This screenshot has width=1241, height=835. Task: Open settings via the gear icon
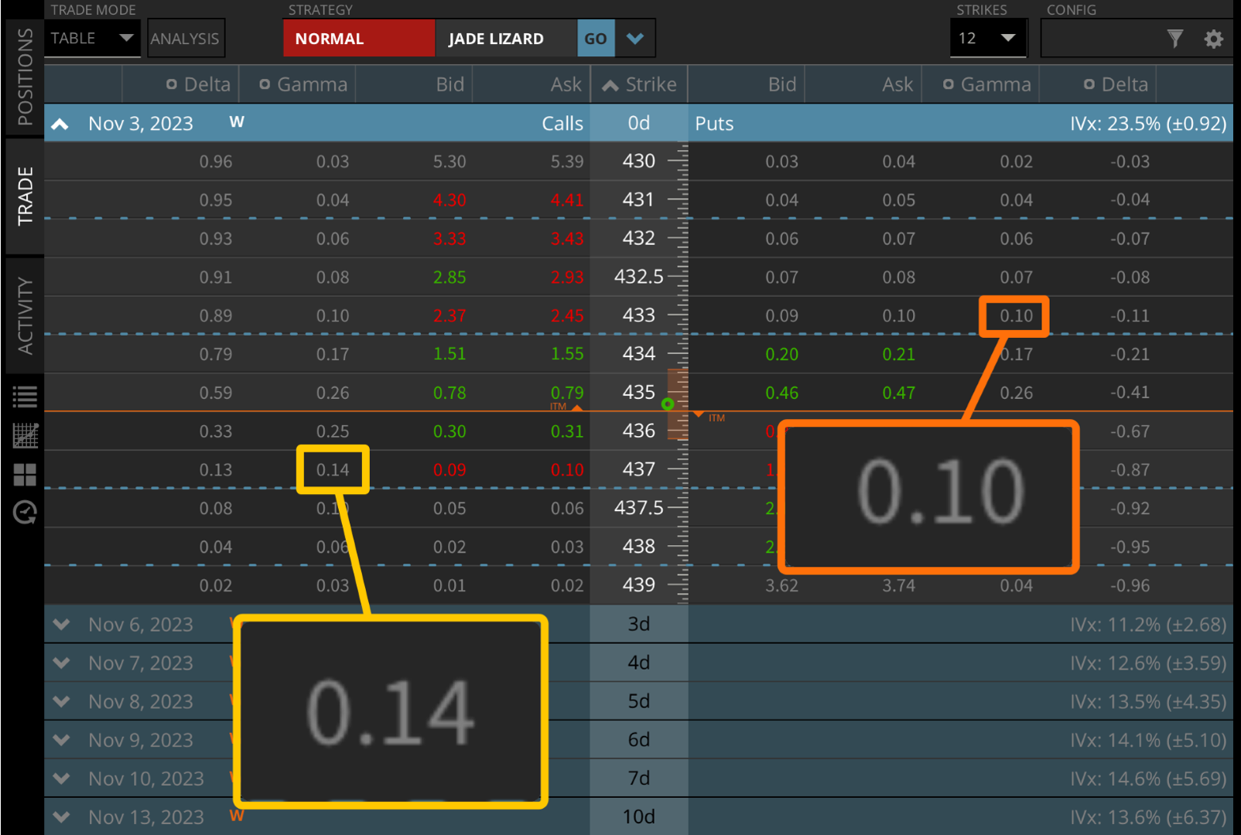point(1213,37)
